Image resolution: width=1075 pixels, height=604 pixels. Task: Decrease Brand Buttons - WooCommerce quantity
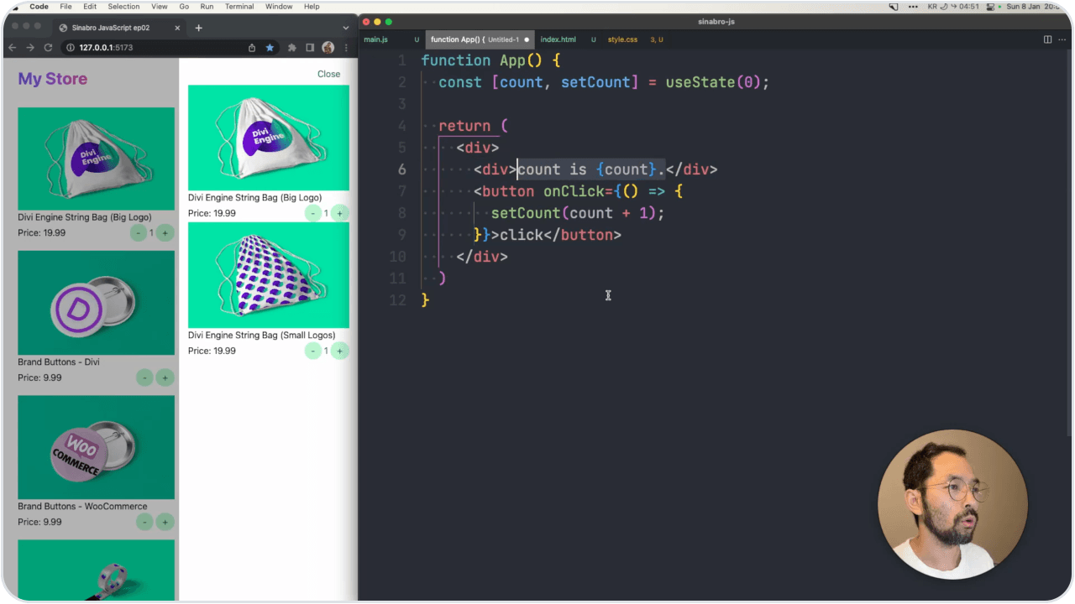(144, 522)
